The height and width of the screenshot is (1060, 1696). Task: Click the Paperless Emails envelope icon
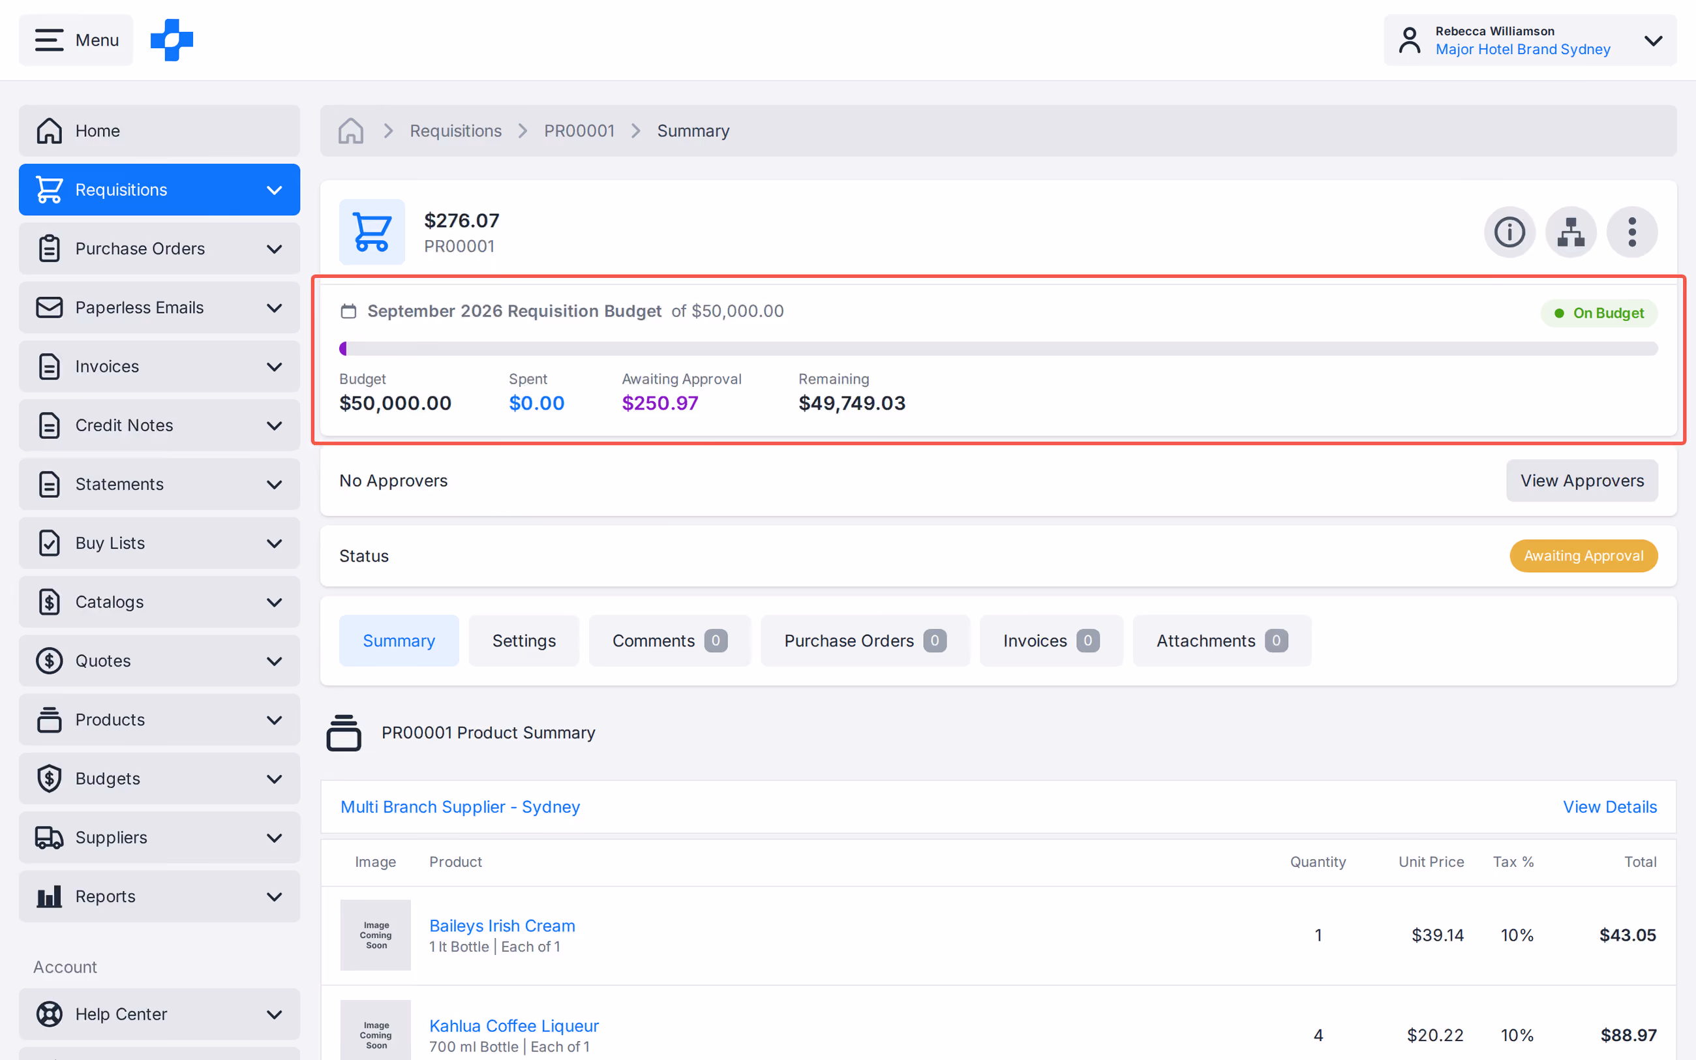pyautogui.click(x=49, y=307)
